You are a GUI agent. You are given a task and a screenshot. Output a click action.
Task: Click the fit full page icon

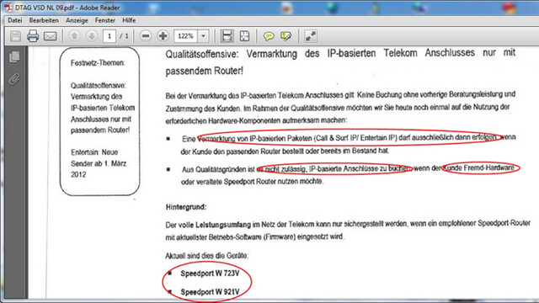click(244, 36)
